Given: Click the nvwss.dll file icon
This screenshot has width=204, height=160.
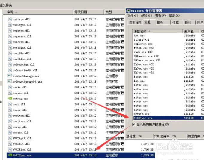Looking at the screenshot, I should tap(10, 127).
